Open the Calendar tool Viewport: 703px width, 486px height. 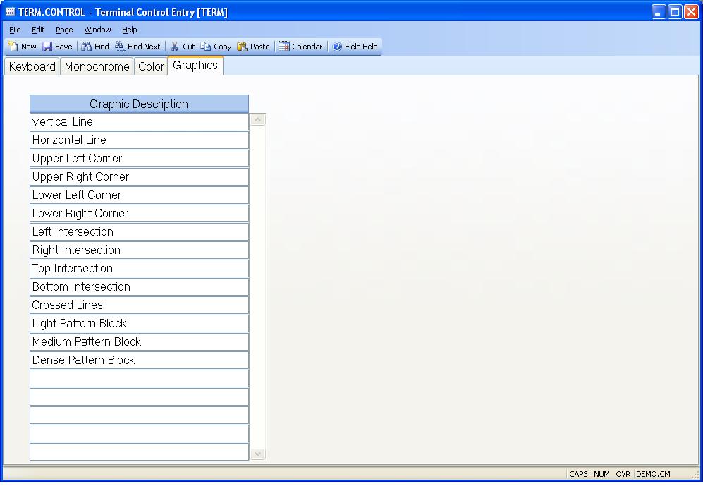tap(284, 47)
